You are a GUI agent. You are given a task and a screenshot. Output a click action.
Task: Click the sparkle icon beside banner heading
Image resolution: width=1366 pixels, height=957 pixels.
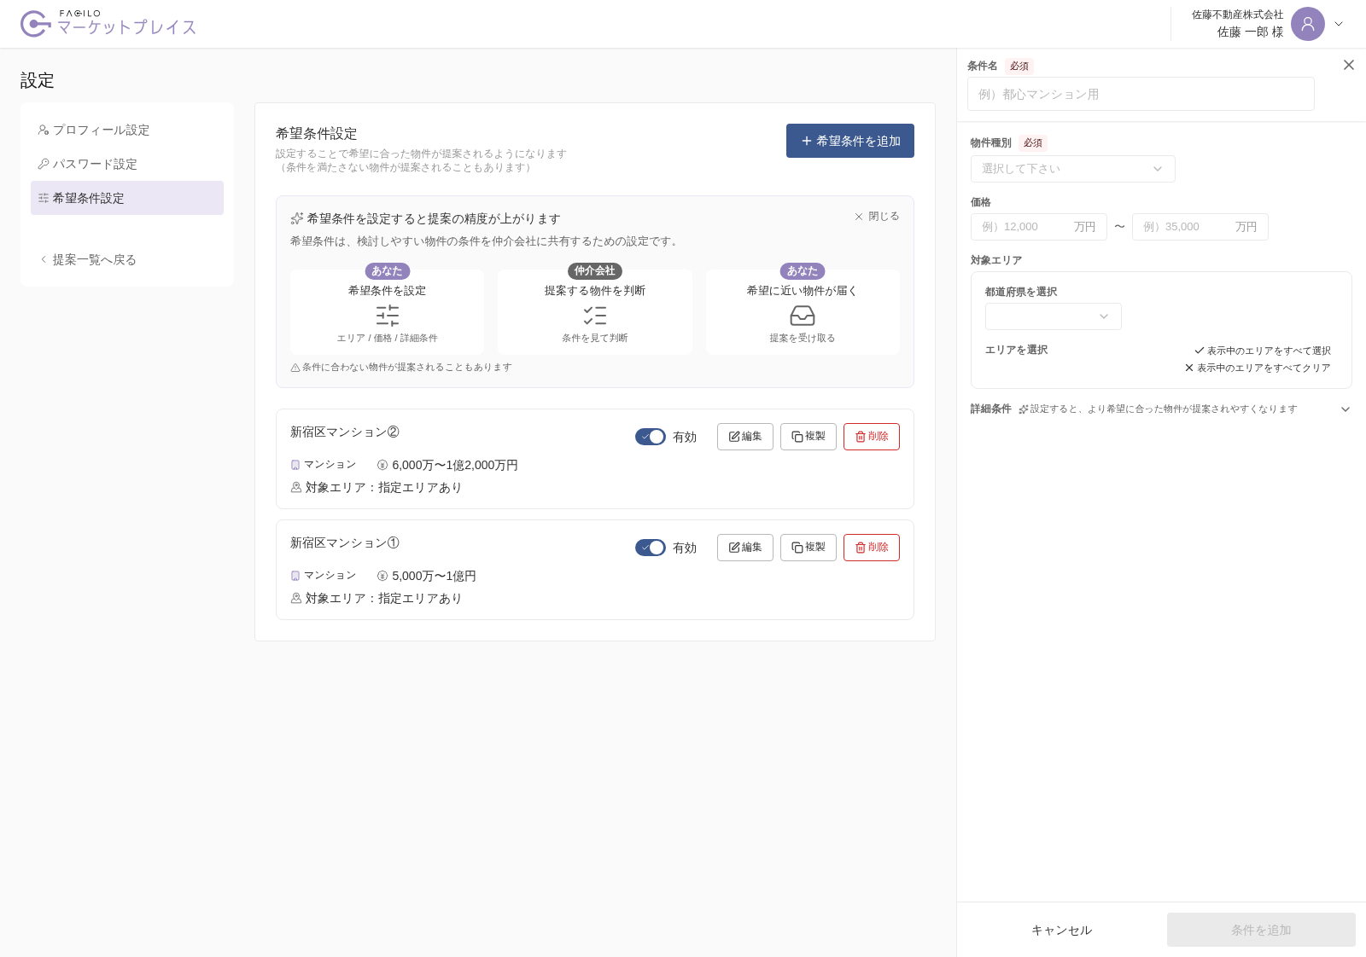point(297,218)
